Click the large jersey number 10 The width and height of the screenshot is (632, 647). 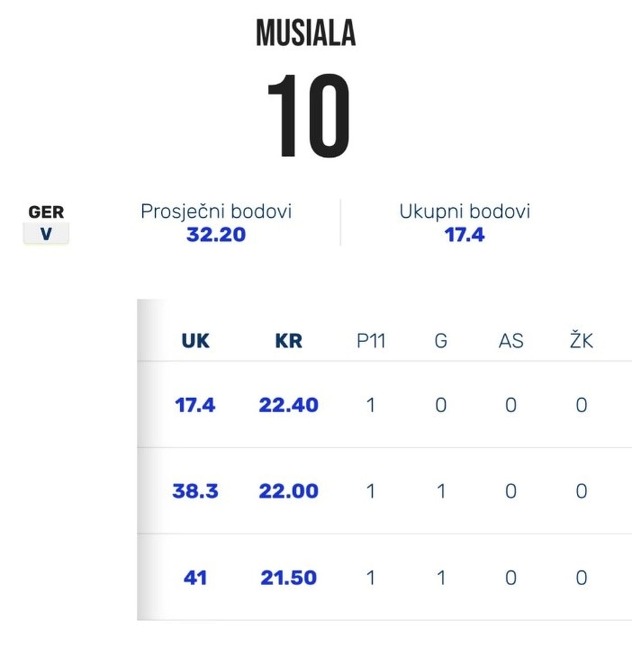309,116
